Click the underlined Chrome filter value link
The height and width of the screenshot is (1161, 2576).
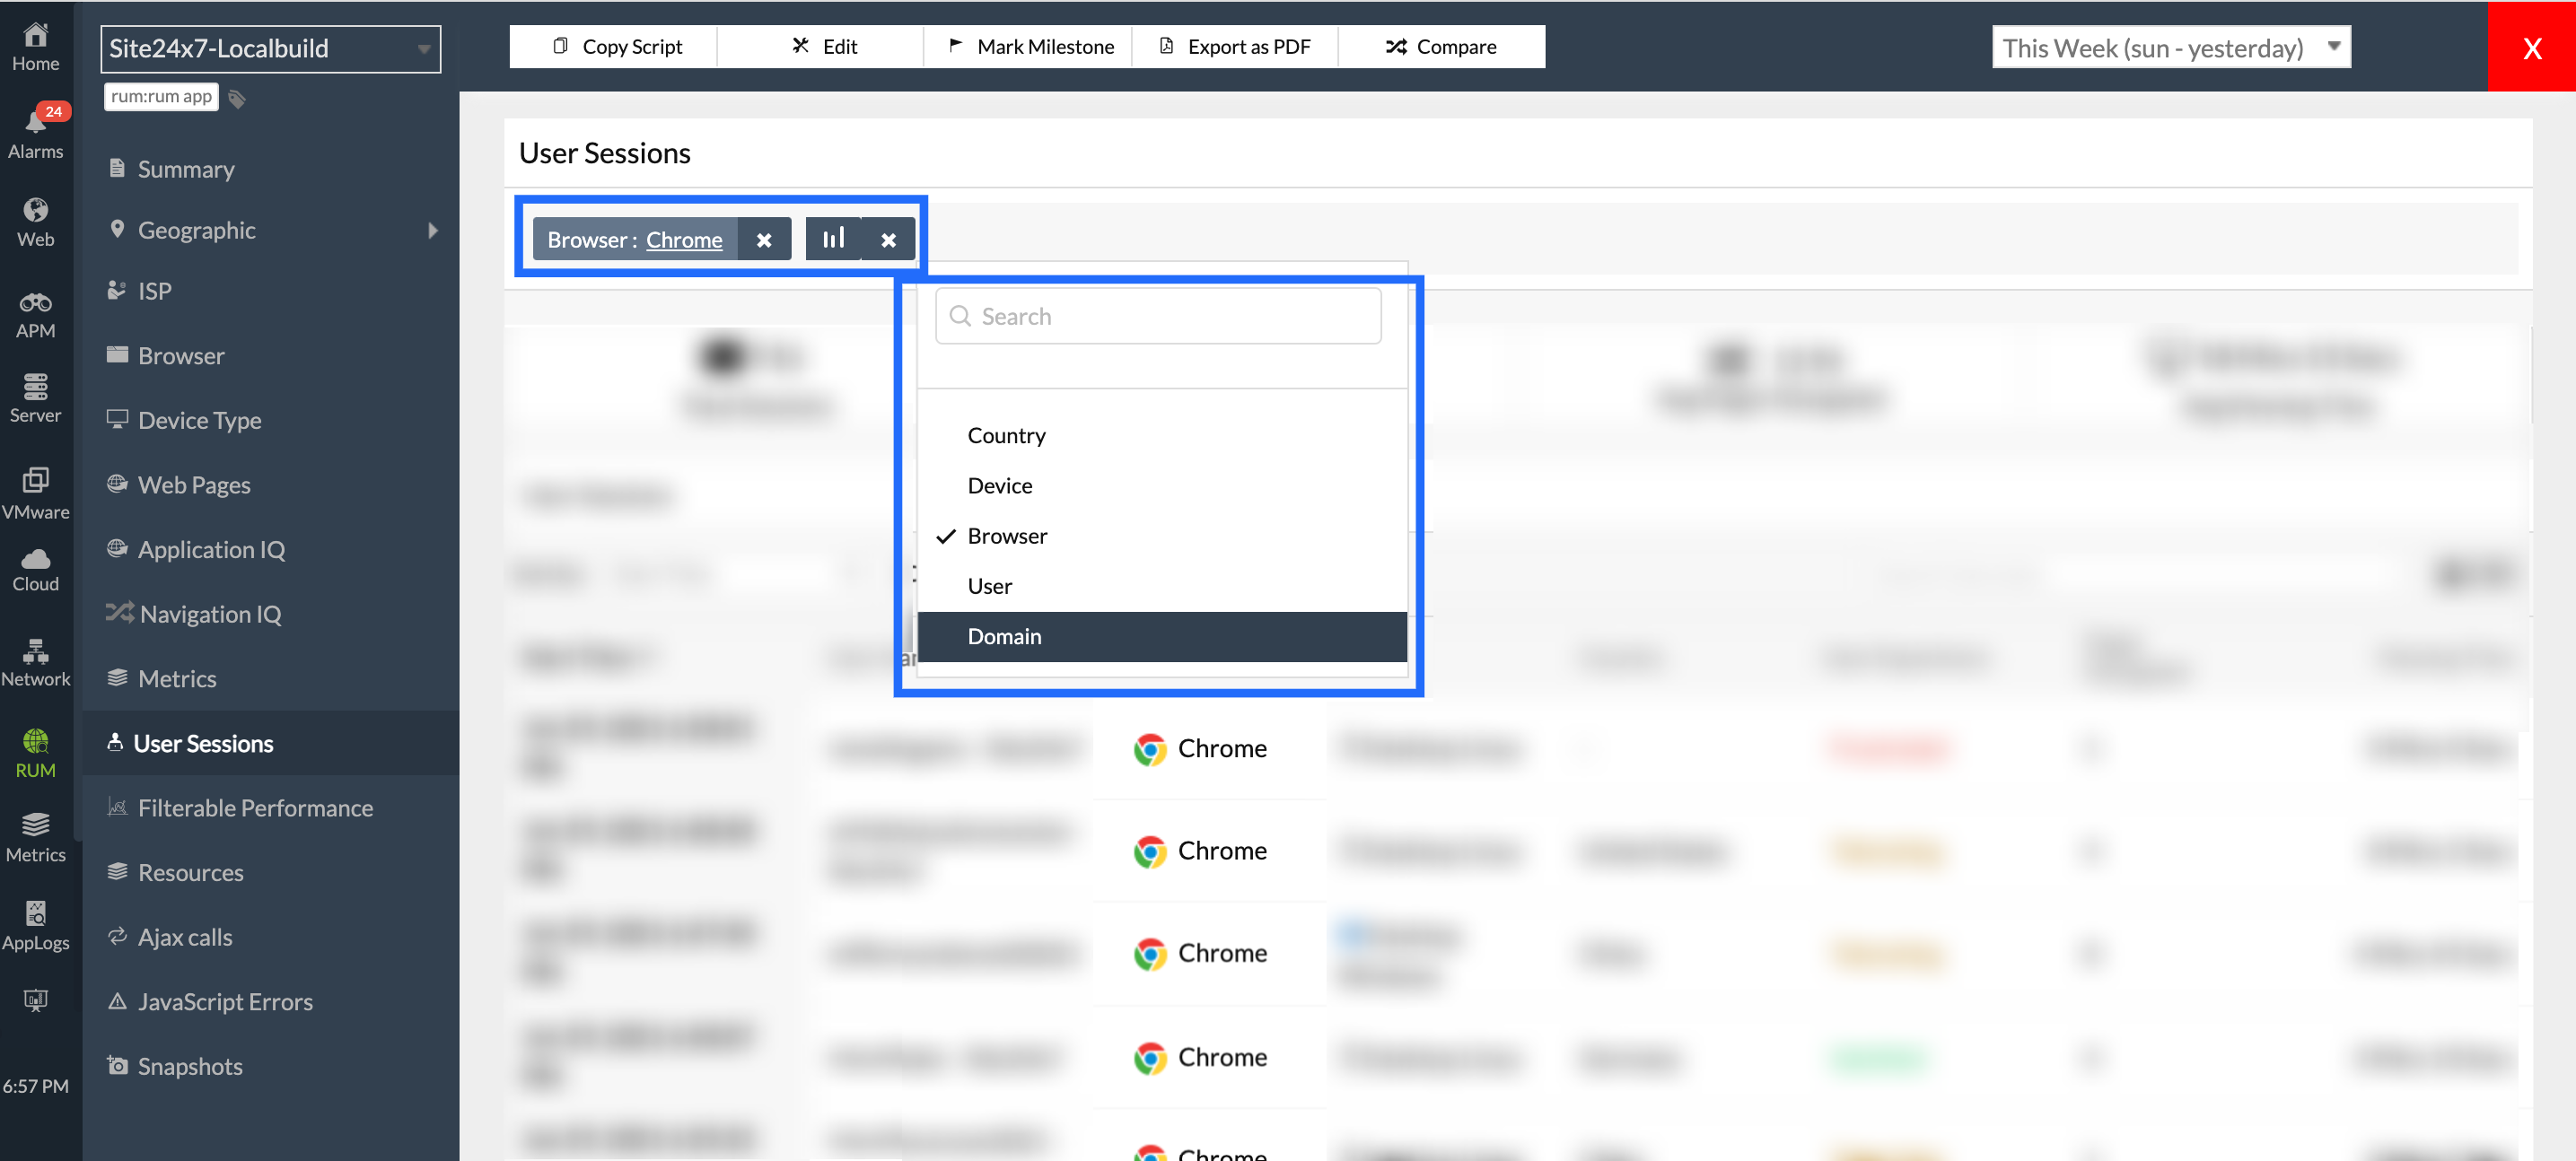(684, 240)
